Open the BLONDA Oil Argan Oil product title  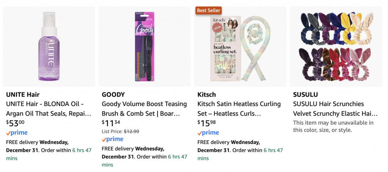(x=49, y=109)
